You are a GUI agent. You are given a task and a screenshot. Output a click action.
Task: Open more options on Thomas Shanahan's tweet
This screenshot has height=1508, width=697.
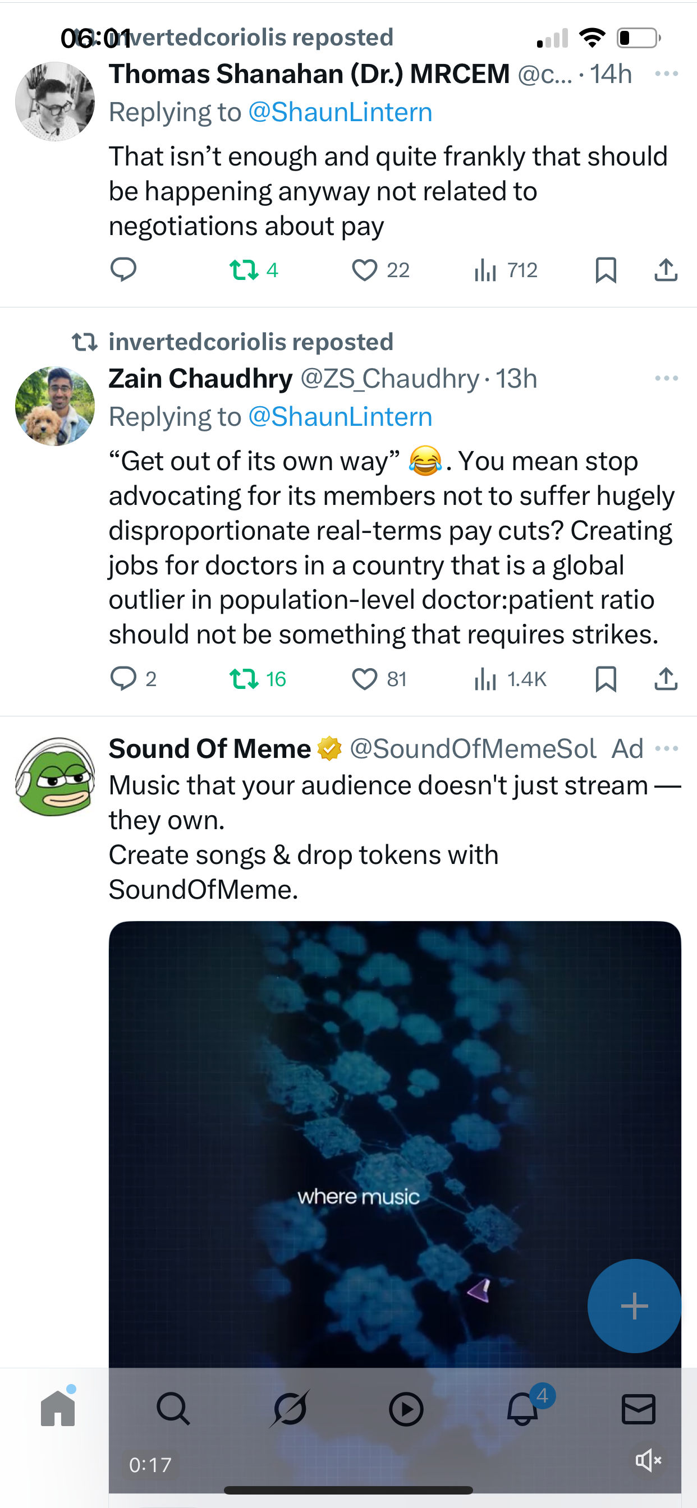(x=667, y=73)
